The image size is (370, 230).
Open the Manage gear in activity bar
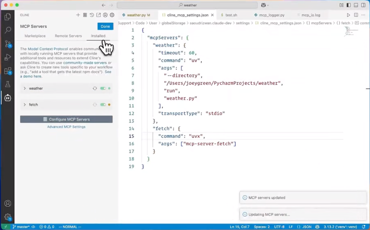click(x=8, y=217)
